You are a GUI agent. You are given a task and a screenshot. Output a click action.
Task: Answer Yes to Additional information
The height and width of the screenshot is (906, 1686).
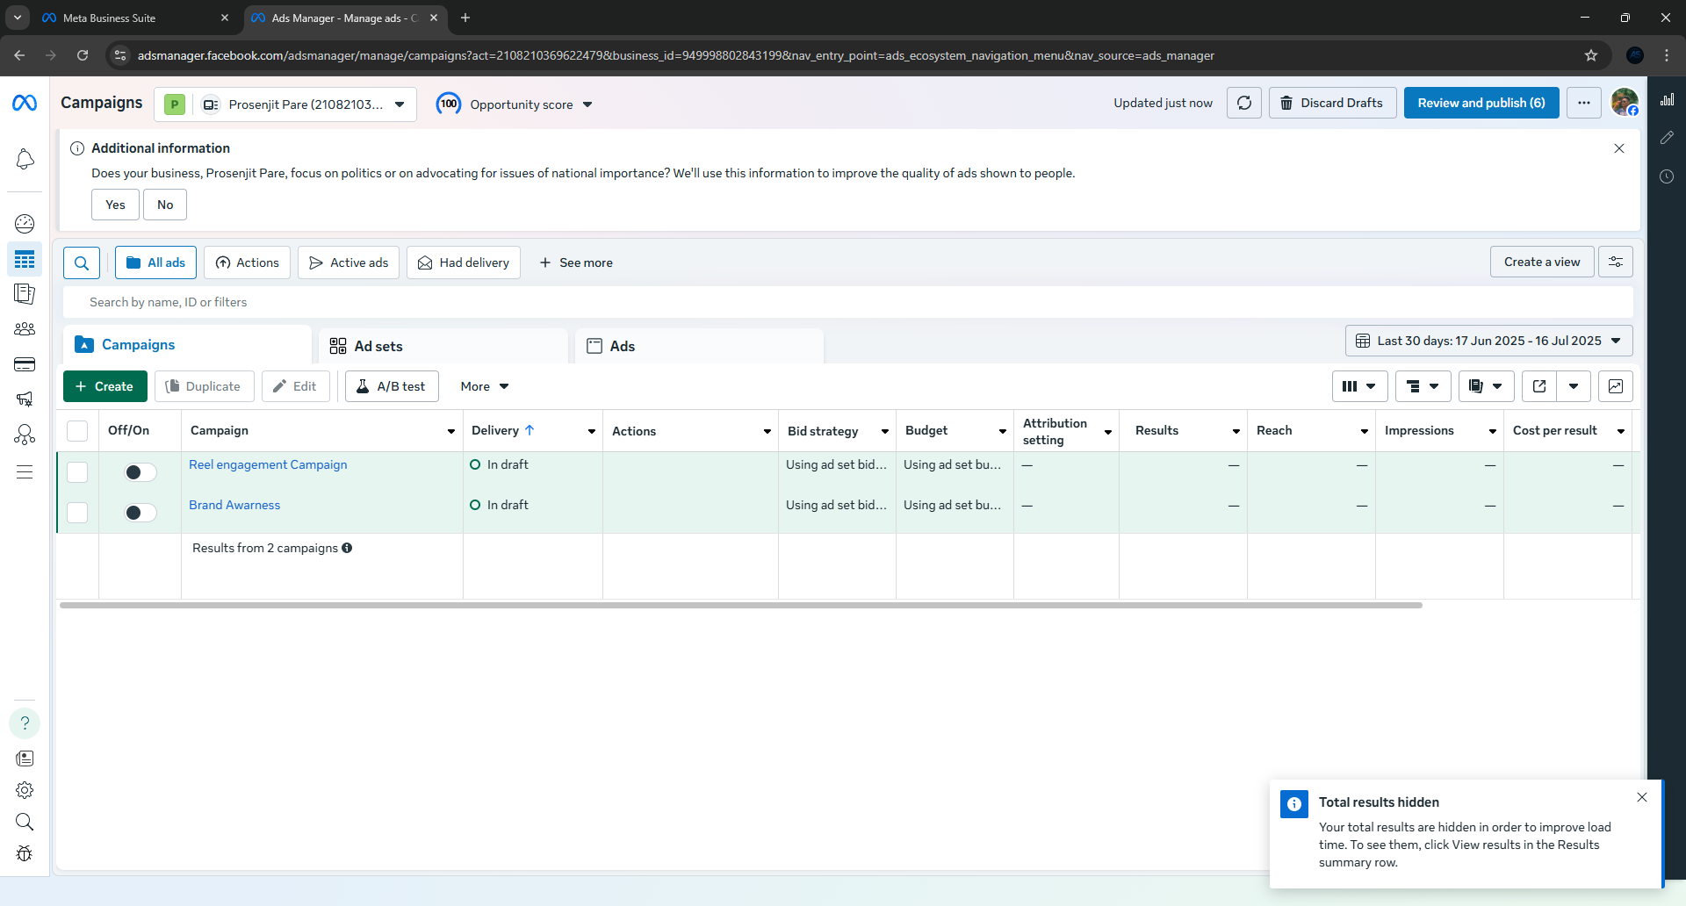(x=115, y=205)
